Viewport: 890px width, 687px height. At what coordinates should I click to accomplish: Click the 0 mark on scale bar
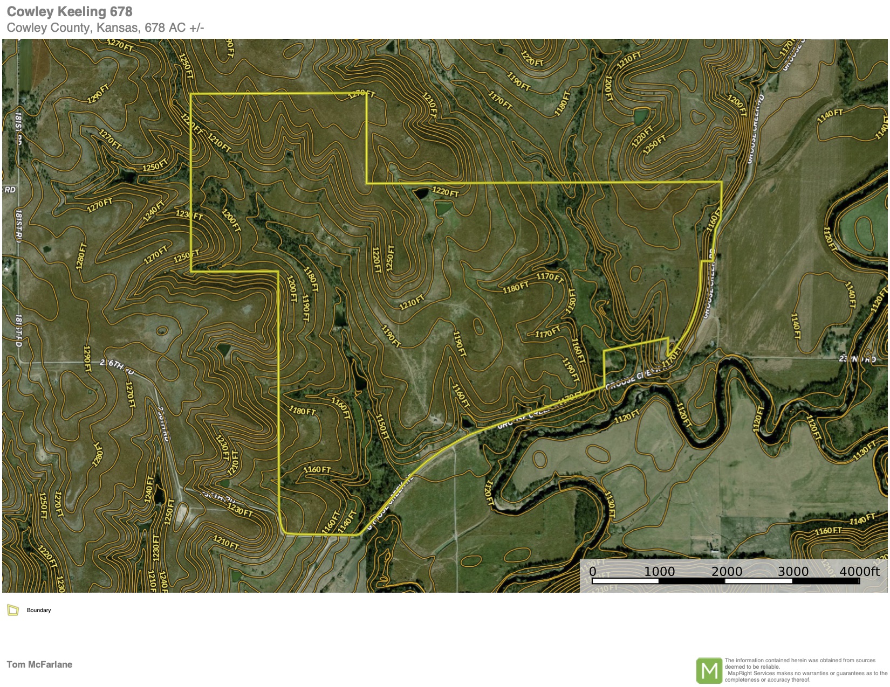click(593, 571)
